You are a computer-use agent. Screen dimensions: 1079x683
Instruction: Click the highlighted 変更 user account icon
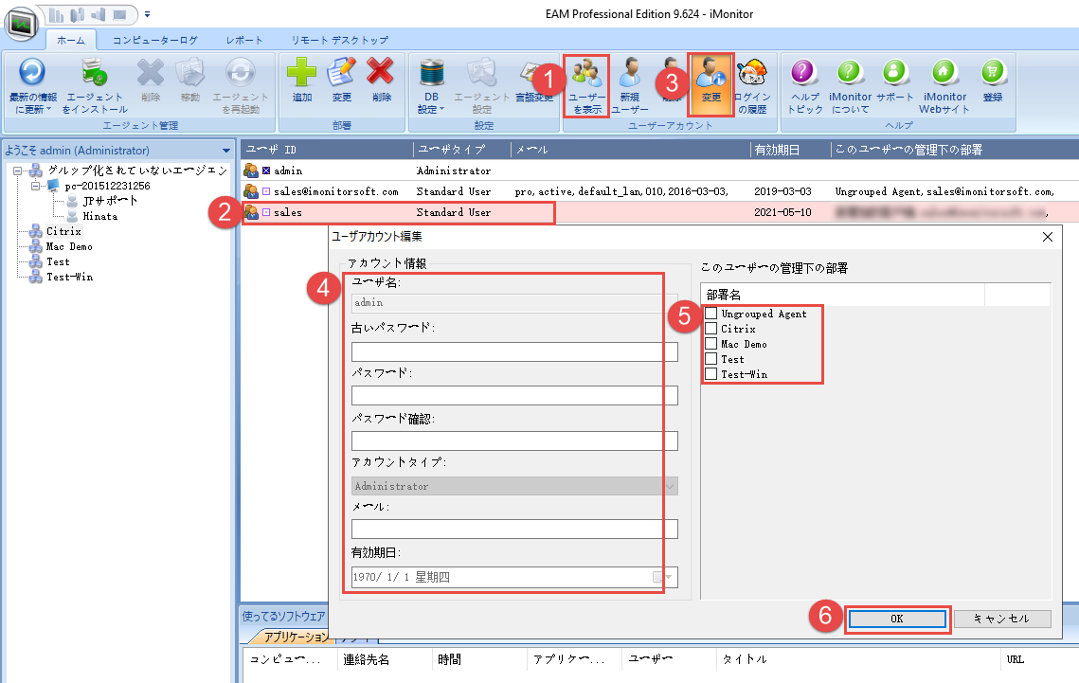[x=710, y=73]
